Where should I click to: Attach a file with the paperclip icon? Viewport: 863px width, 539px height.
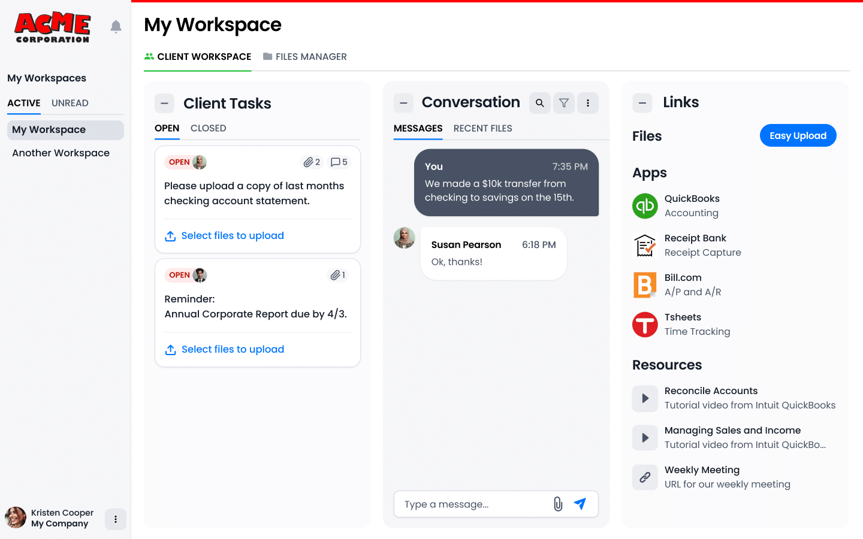pos(558,504)
